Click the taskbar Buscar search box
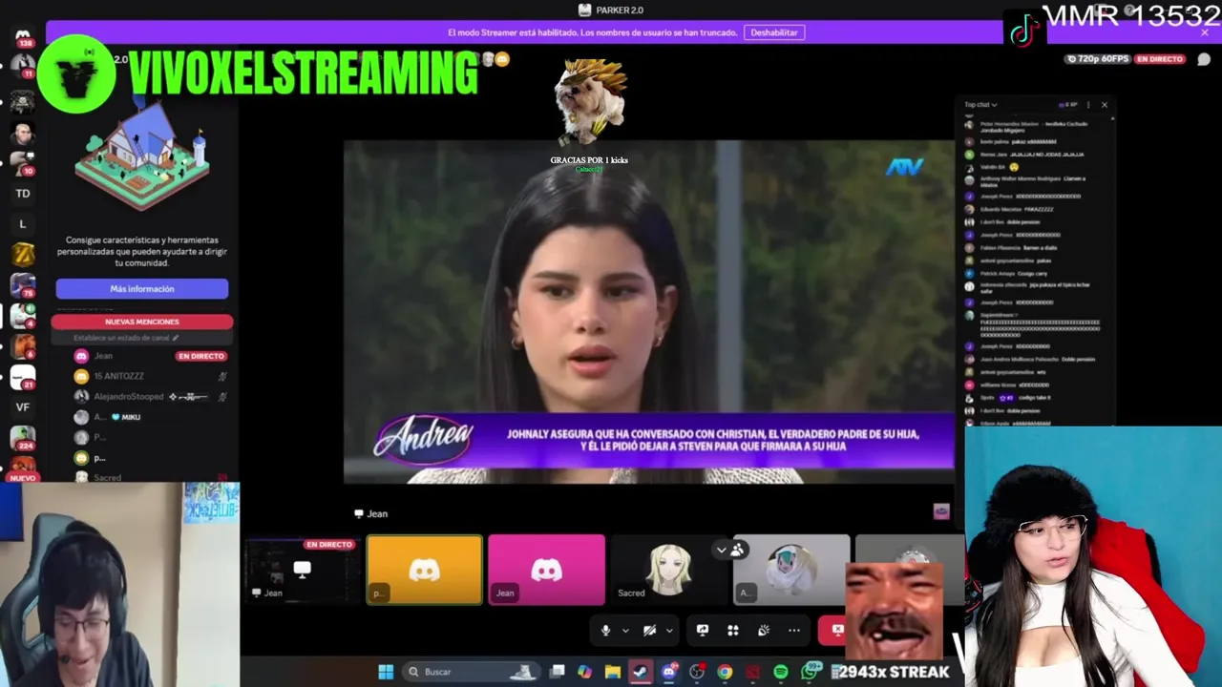1222x687 pixels. point(470,672)
